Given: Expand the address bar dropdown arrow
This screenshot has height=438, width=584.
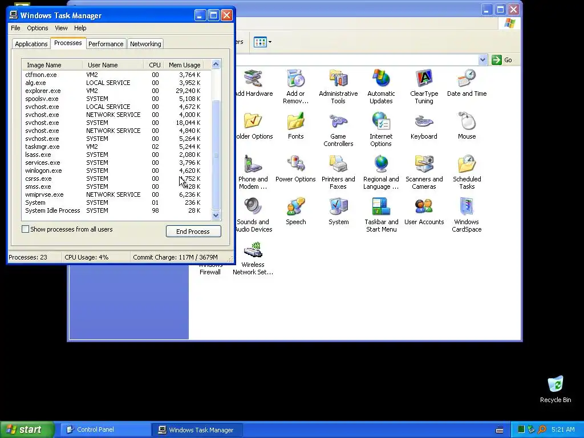Looking at the screenshot, I should (482, 59).
